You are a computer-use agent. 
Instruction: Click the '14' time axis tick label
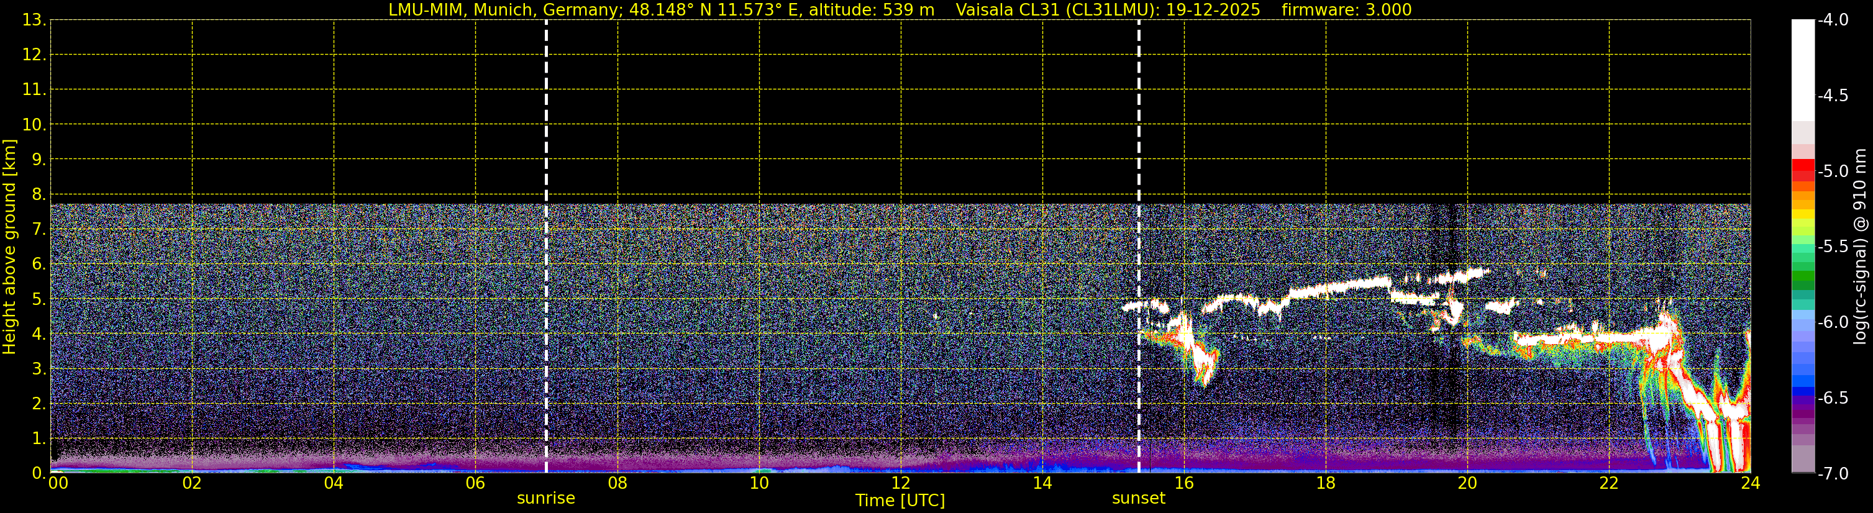(1042, 483)
